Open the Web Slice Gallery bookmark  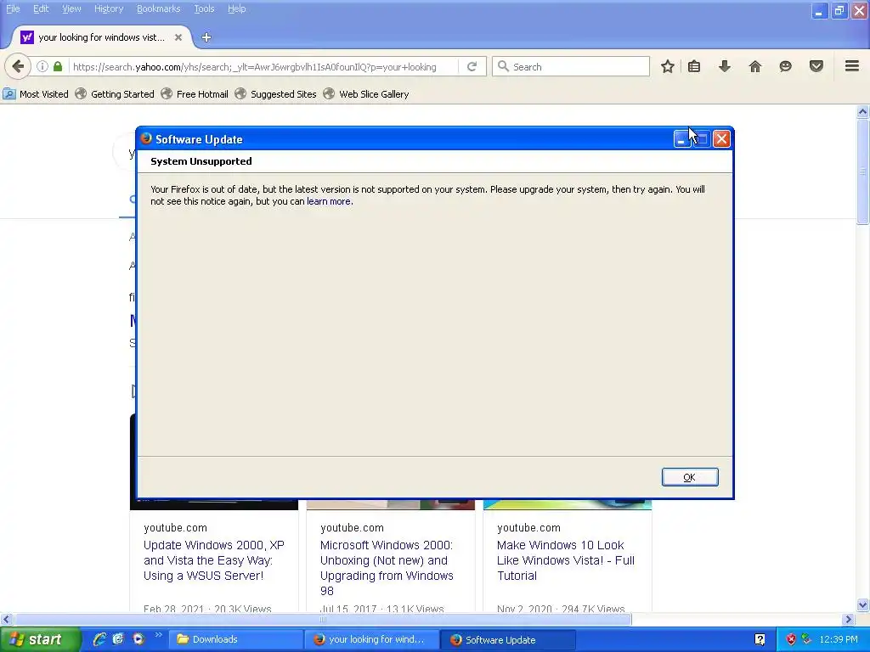click(x=366, y=94)
